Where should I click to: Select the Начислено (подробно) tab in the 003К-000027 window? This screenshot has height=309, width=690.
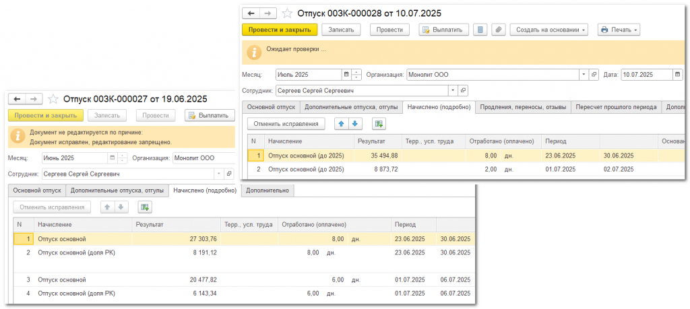click(205, 191)
